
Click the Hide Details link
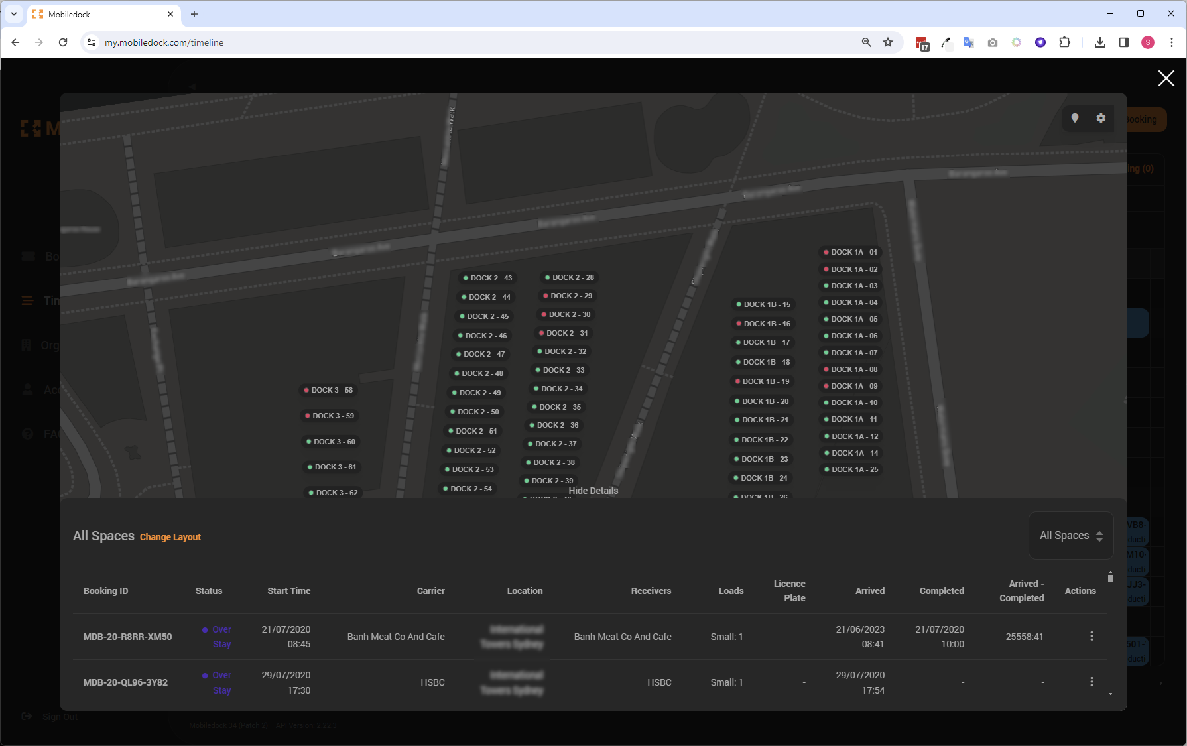coord(593,491)
